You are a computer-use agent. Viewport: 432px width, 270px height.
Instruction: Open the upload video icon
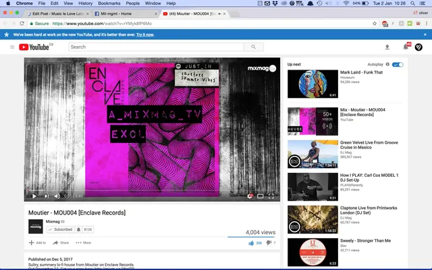pos(387,47)
